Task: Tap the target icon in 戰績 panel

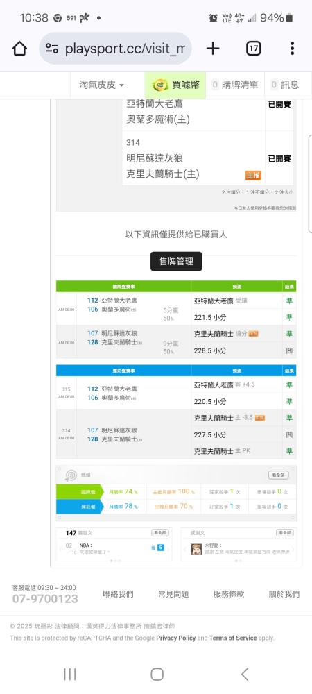Action: point(71,475)
